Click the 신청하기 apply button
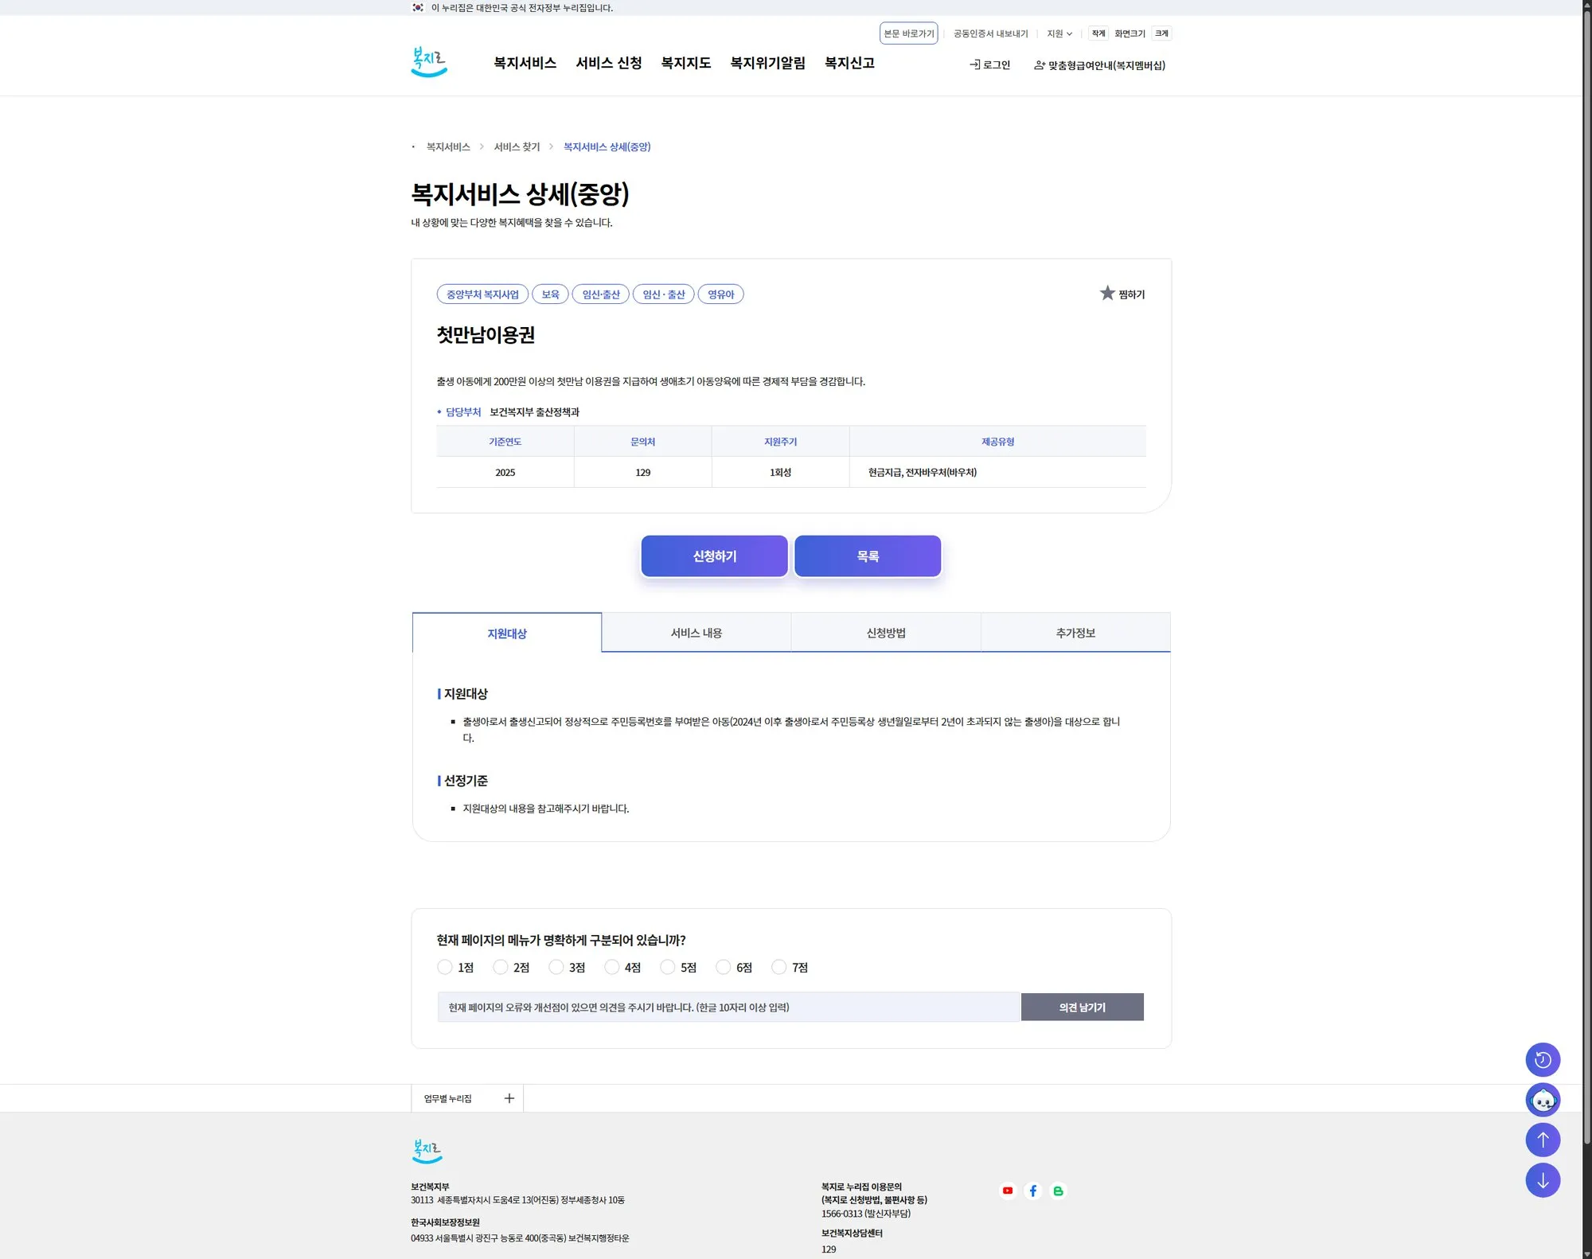 pyautogui.click(x=714, y=556)
